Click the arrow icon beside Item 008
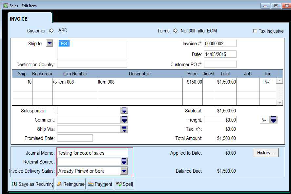Screen dimensions: 291x194 (55, 82)
